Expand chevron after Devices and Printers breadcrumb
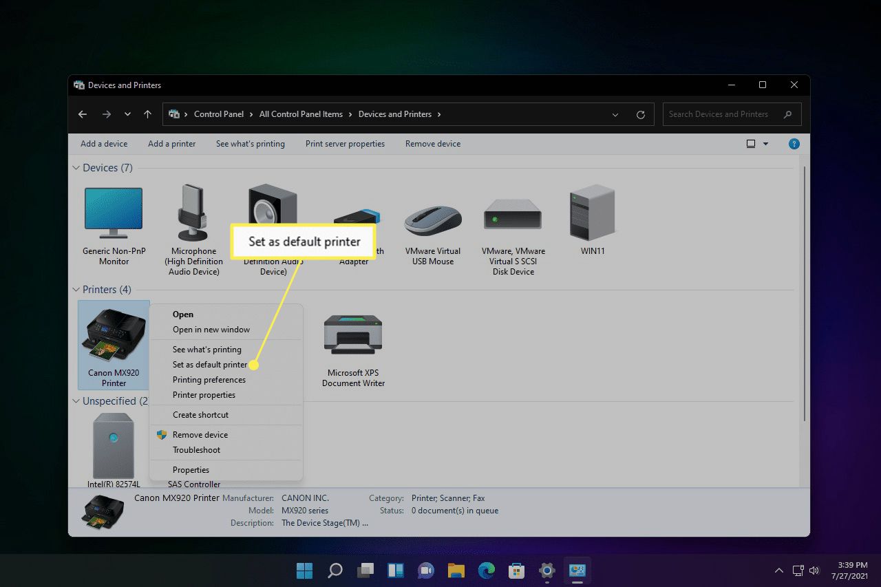Viewport: 881px width, 587px height. 439,114
